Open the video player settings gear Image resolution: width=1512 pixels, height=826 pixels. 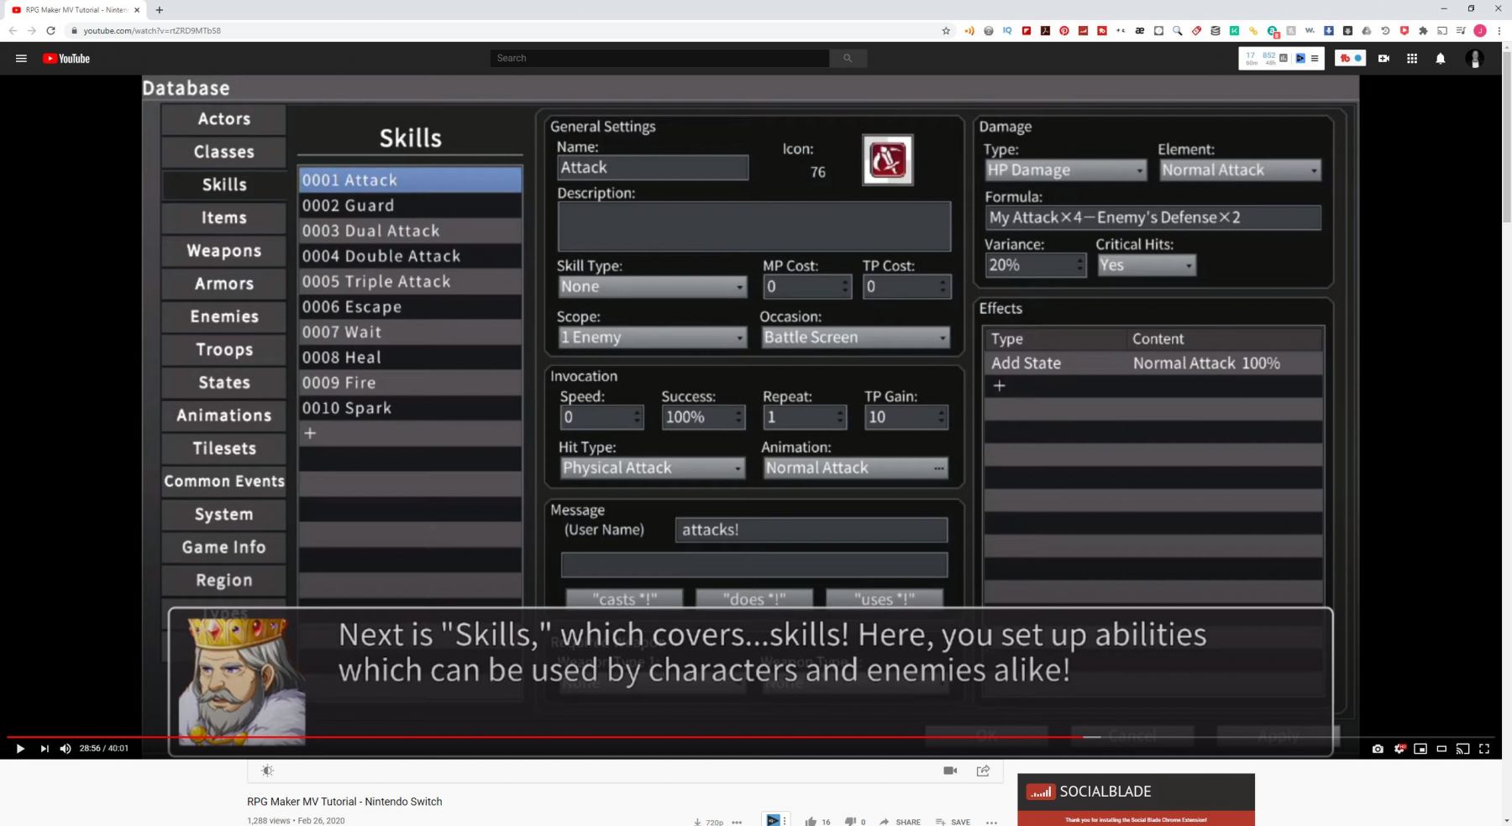click(x=1399, y=749)
